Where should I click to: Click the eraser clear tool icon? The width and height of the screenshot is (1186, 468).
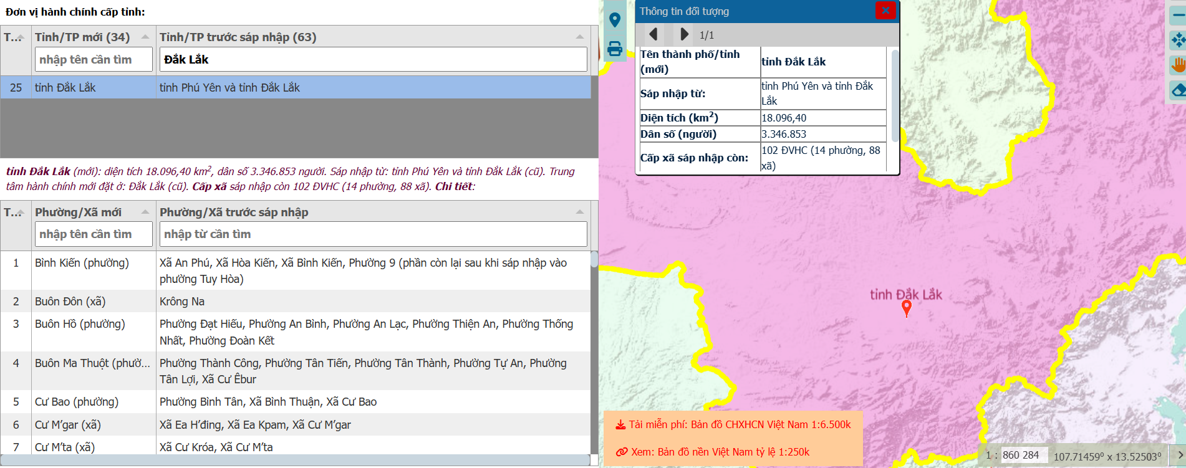[1178, 90]
